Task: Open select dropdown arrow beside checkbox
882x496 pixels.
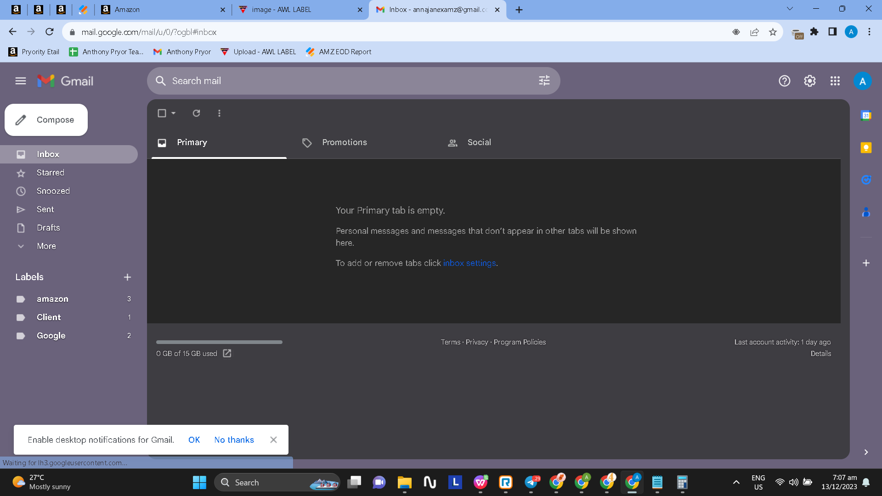Action: pos(174,113)
